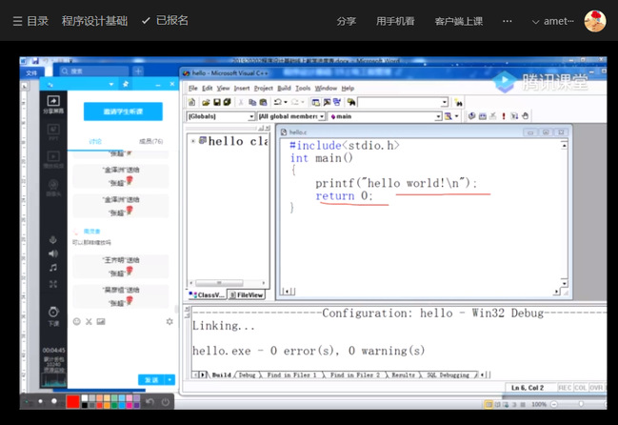The width and height of the screenshot is (618, 425).
Task: Open the 目录 course catalog
Action: coord(30,20)
